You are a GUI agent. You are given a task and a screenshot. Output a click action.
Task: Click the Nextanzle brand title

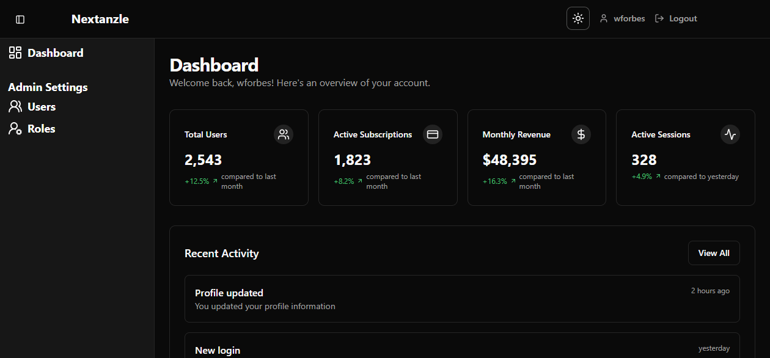click(x=100, y=19)
